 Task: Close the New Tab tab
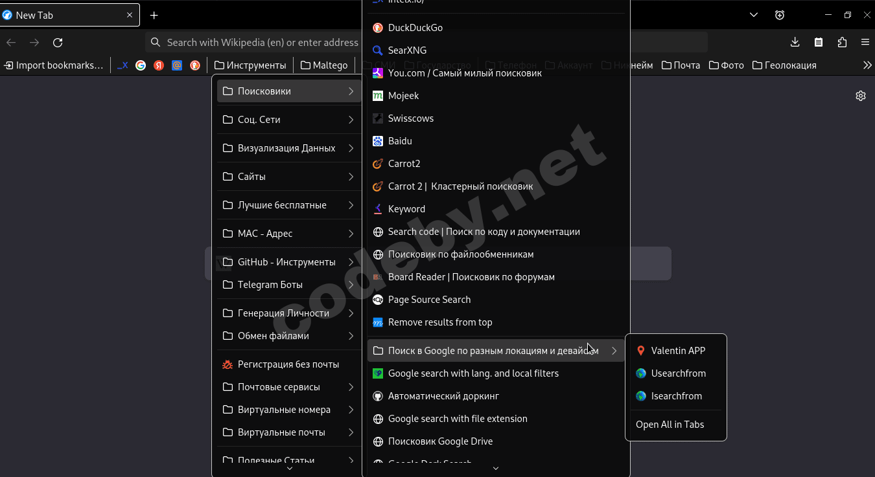[130, 15]
